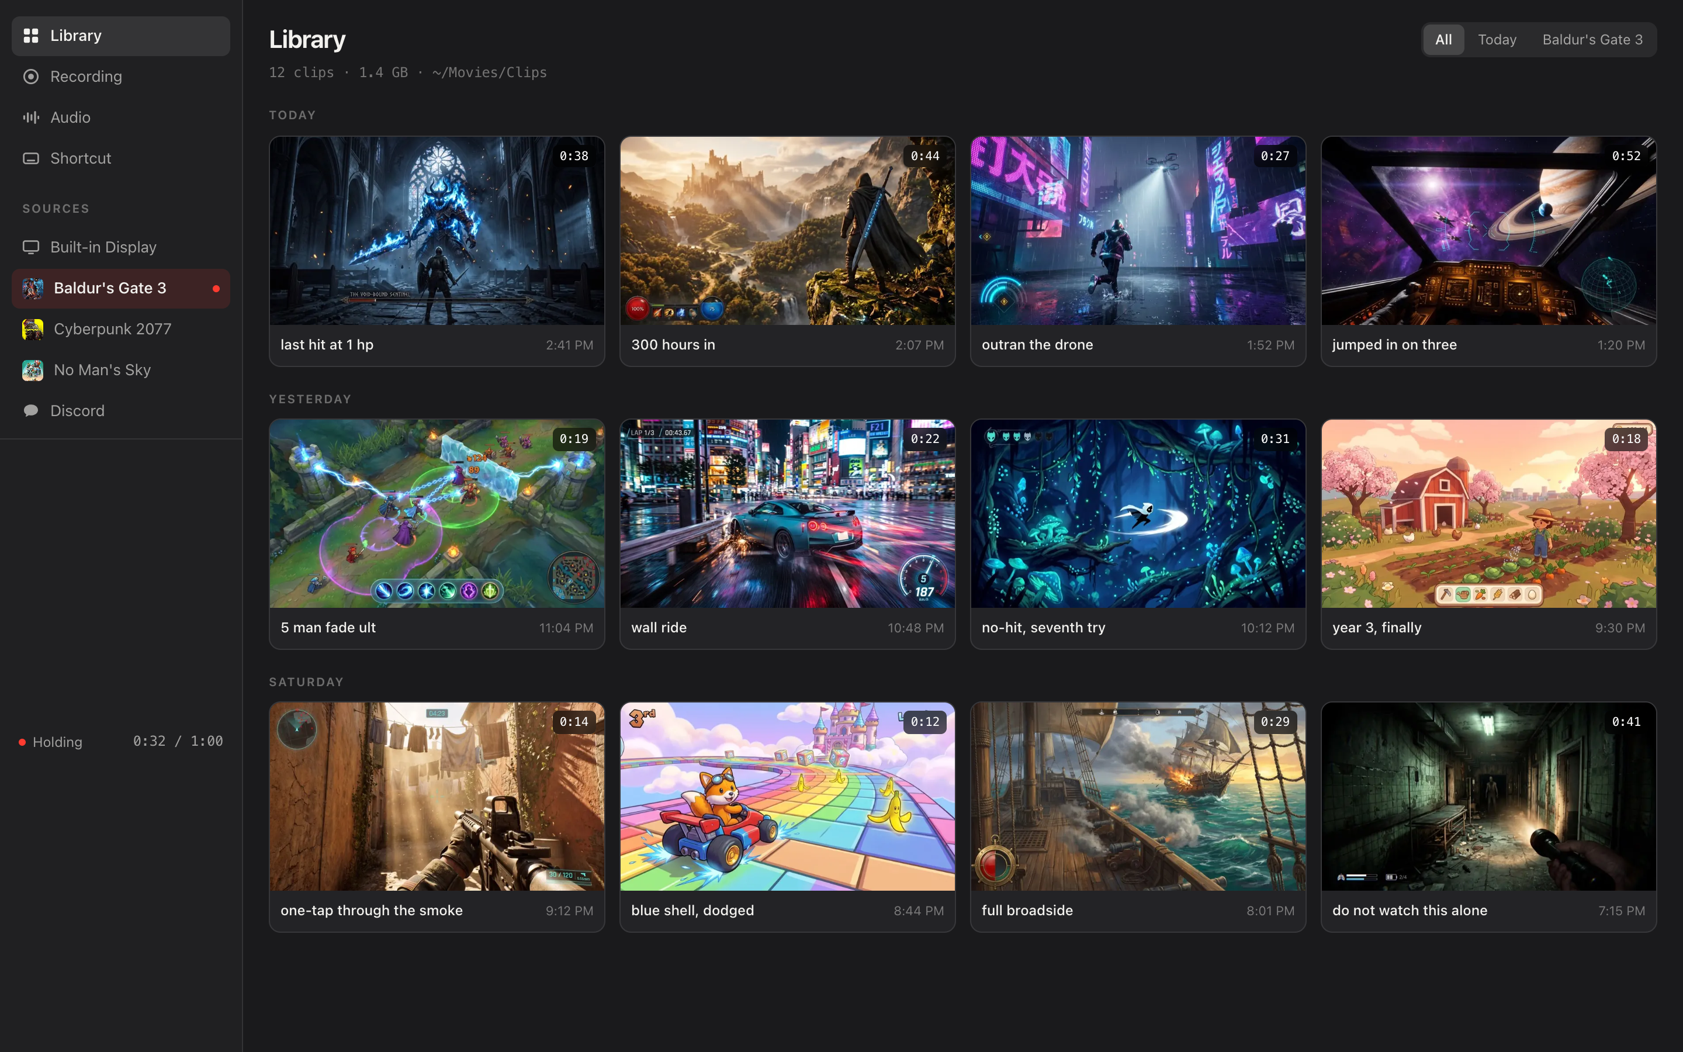Open the 'year 3, finally' clip thumbnail
The image size is (1683, 1052).
1488,514
